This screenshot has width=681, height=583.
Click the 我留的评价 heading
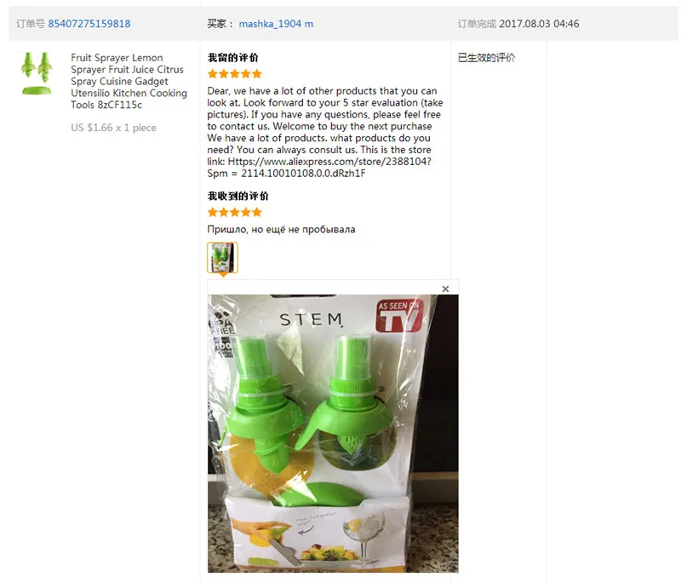[x=232, y=58]
